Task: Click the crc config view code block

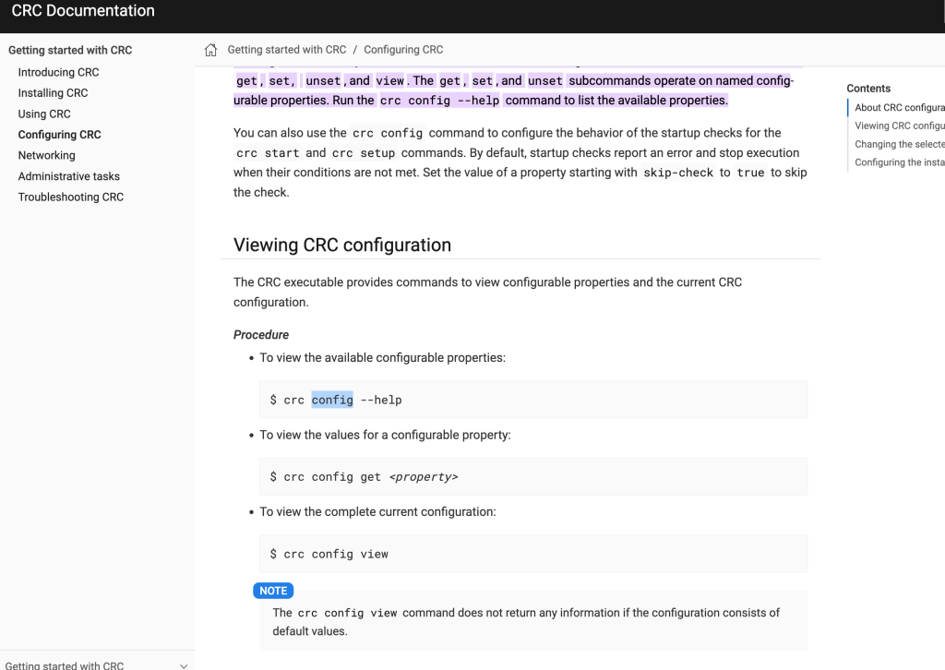Action: coord(533,554)
